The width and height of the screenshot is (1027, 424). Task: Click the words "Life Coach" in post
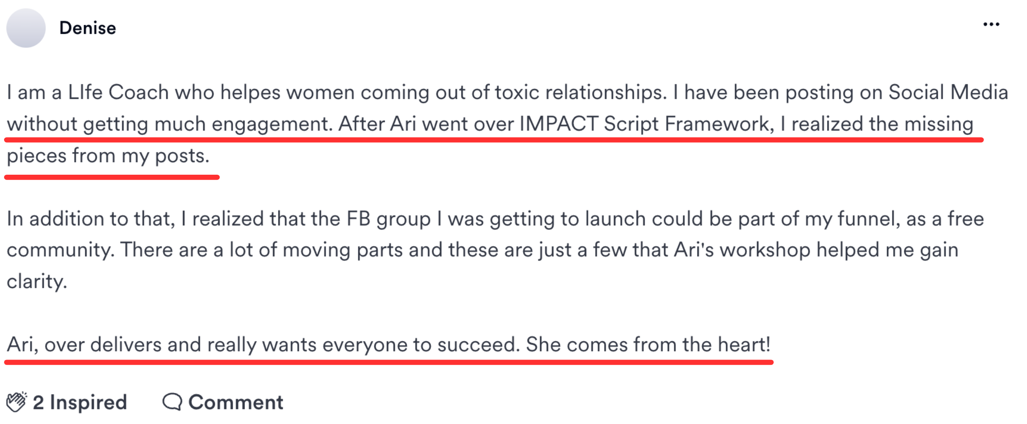(118, 92)
